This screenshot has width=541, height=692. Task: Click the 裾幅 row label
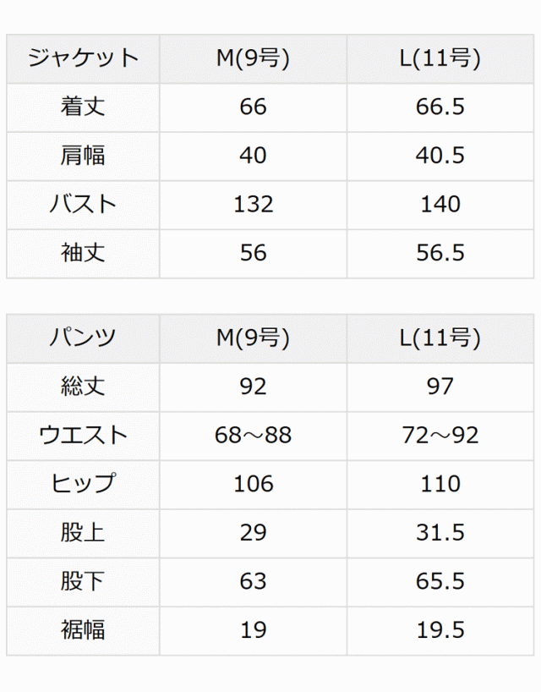coord(83,629)
